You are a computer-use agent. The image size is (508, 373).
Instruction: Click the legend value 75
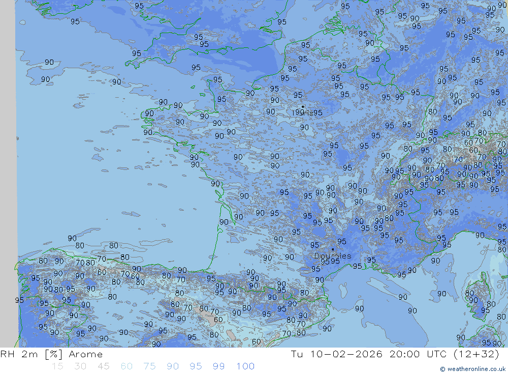coord(149,366)
